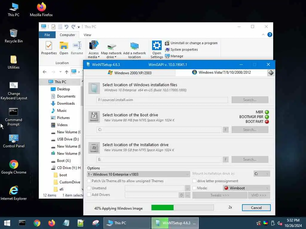
Task: Click the Applying Windows Image progress bar
Action: 183,208
